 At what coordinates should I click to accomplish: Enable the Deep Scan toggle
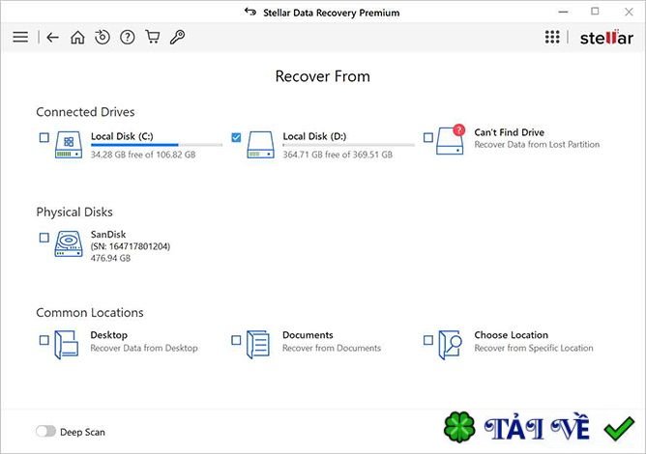pos(45,431)
